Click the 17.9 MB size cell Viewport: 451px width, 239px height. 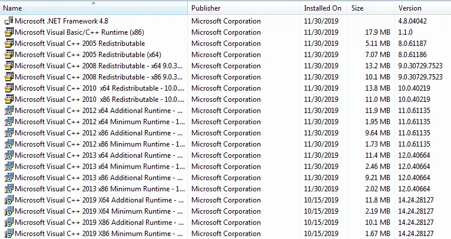pos(377,32)
